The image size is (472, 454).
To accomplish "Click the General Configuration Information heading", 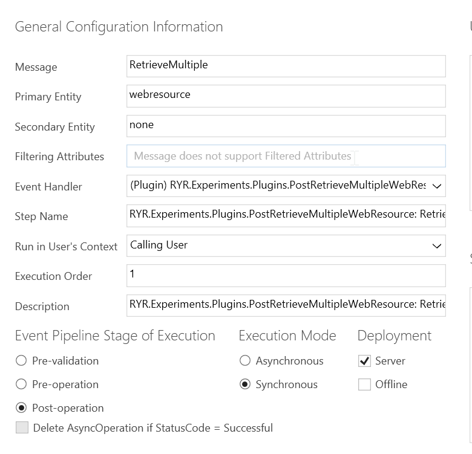I will click(x=119, y=27).
